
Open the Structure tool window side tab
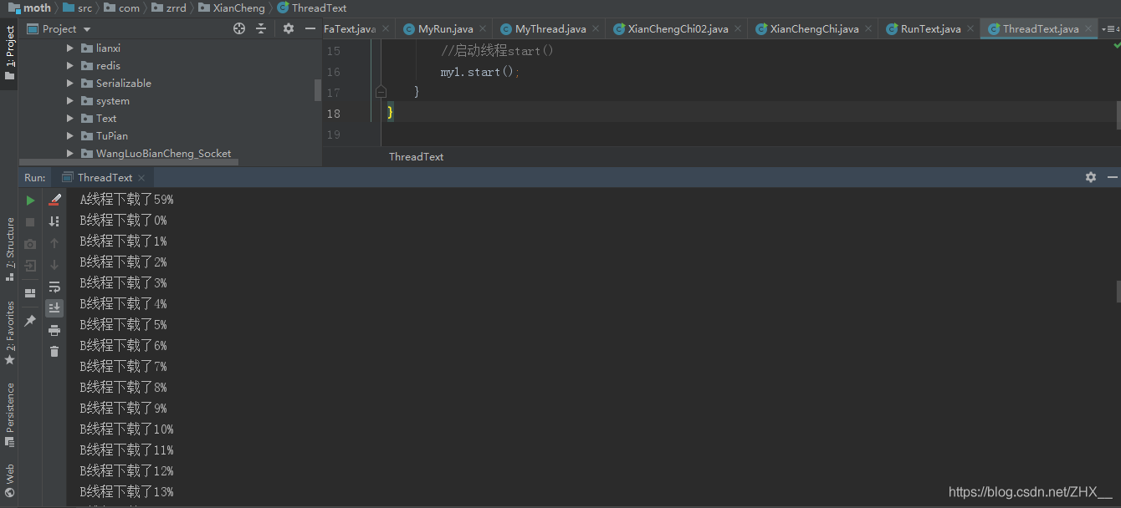[x=10, y=242]
